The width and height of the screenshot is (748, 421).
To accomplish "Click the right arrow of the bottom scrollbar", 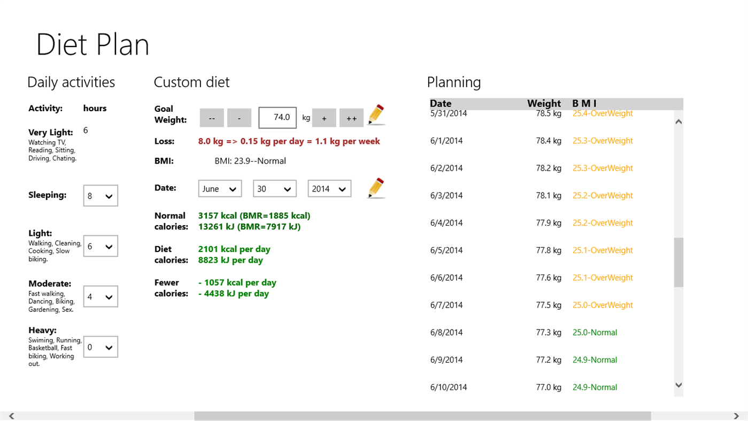I will coord(738,416).
